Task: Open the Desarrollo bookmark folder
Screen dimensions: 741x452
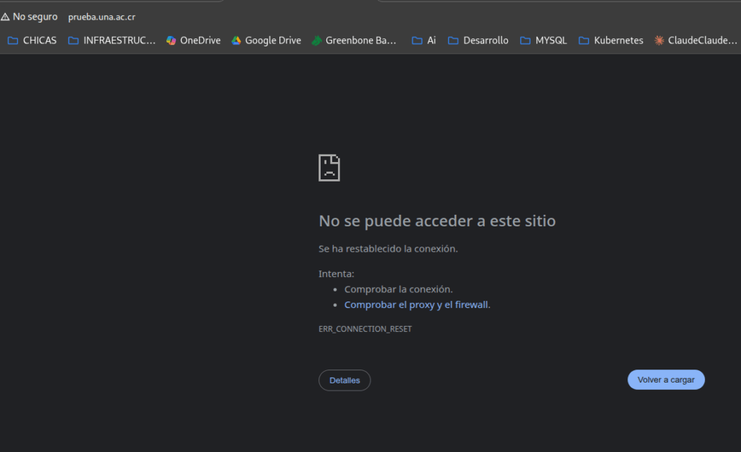Action: pyautogui.click(x=478, y=40)
